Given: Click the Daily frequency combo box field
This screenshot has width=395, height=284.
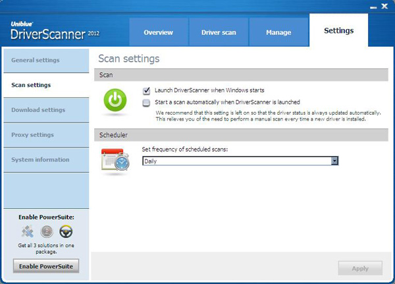Looking at the screenshot, I should click(240, 161).
